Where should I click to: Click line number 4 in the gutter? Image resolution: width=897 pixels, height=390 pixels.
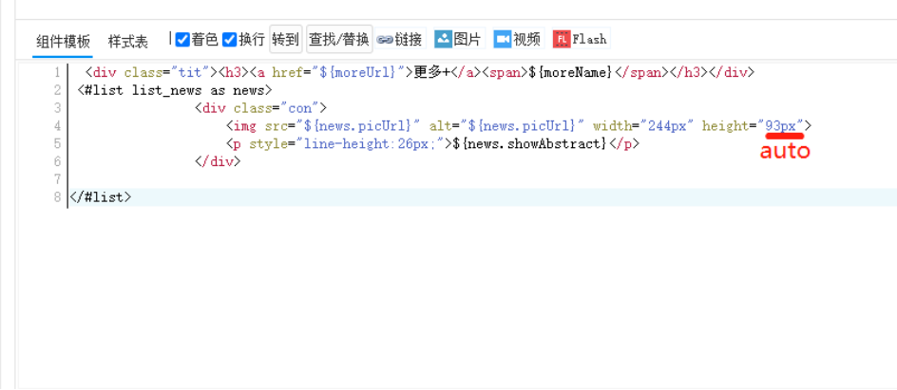point(58,125)
